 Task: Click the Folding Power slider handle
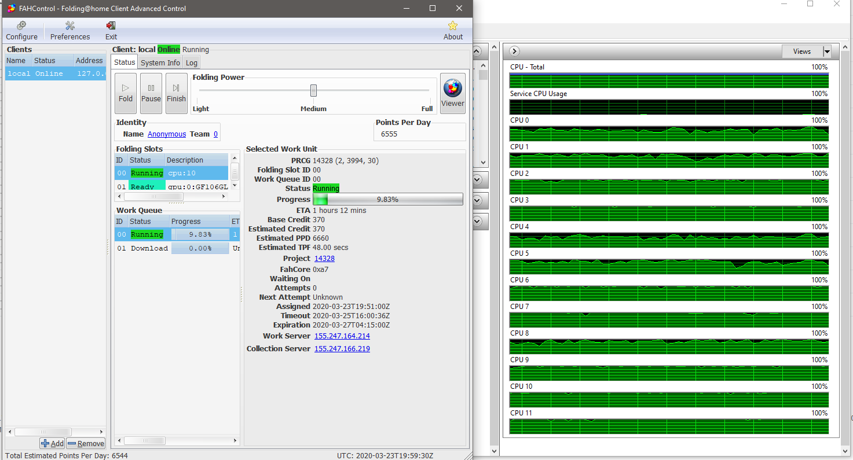click(313, 90)
